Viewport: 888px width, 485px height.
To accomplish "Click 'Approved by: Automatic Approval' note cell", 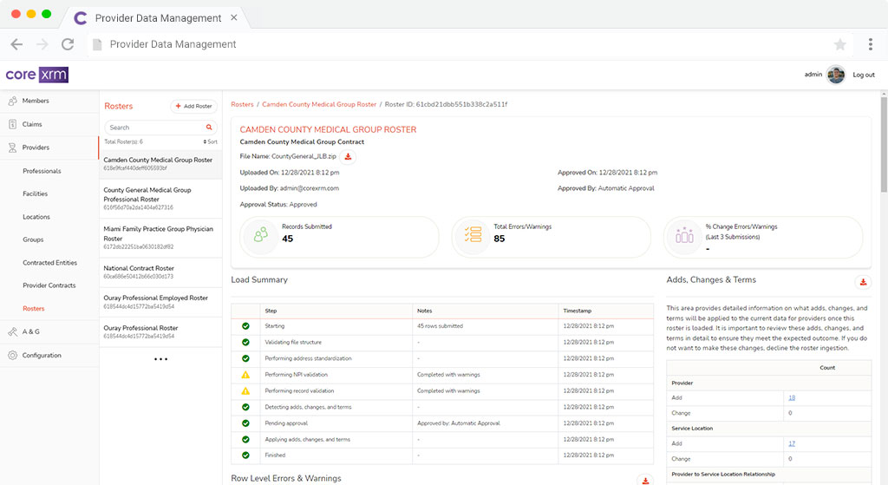I will pyautogui.click(x=459, y=423).
